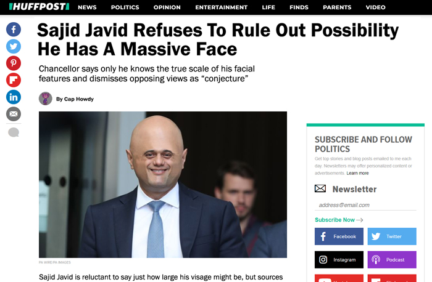Open Instagram follow button
This screenshot has height=282, width=432.
(x=339, y=260)
